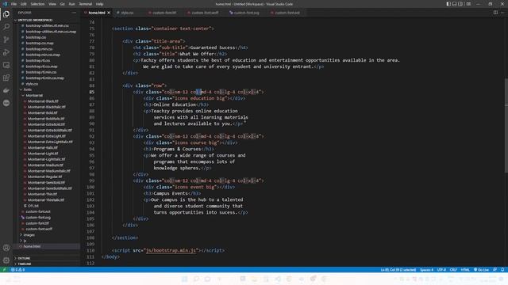Open editor More Actions ellipsis
Viewport: 508px width, 285px height.
coord(502,13)
